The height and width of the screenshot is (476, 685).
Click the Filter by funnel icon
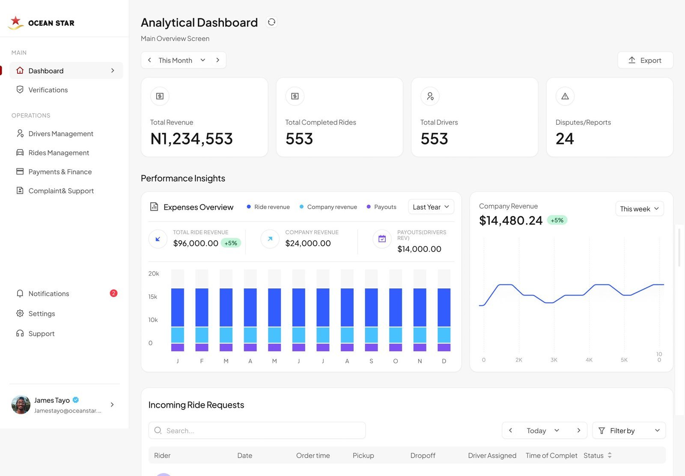(602, 431)
